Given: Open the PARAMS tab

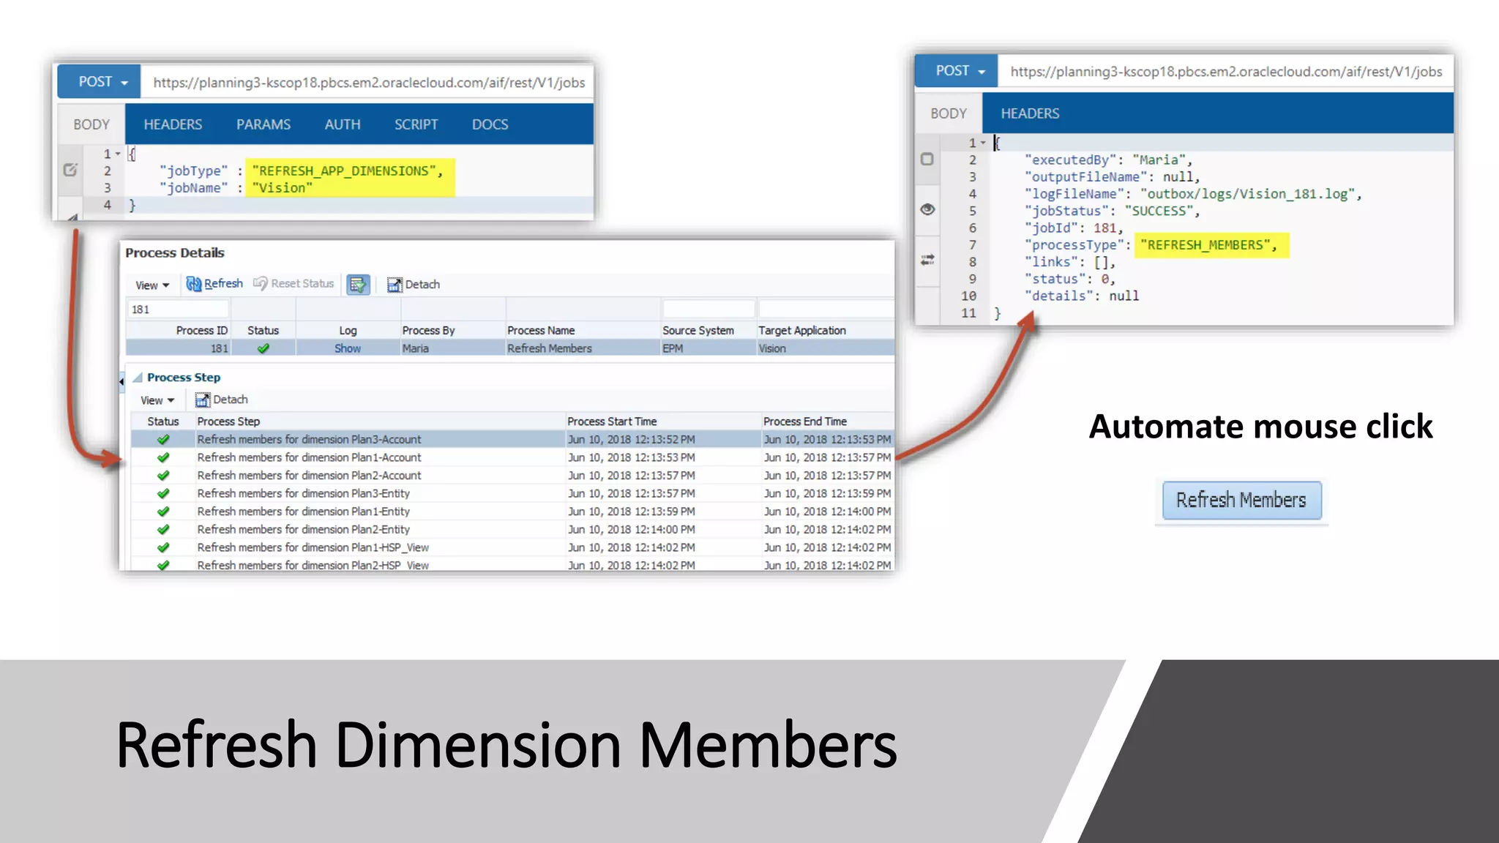Looking at the screenshot, I should [x=263, y=124].
